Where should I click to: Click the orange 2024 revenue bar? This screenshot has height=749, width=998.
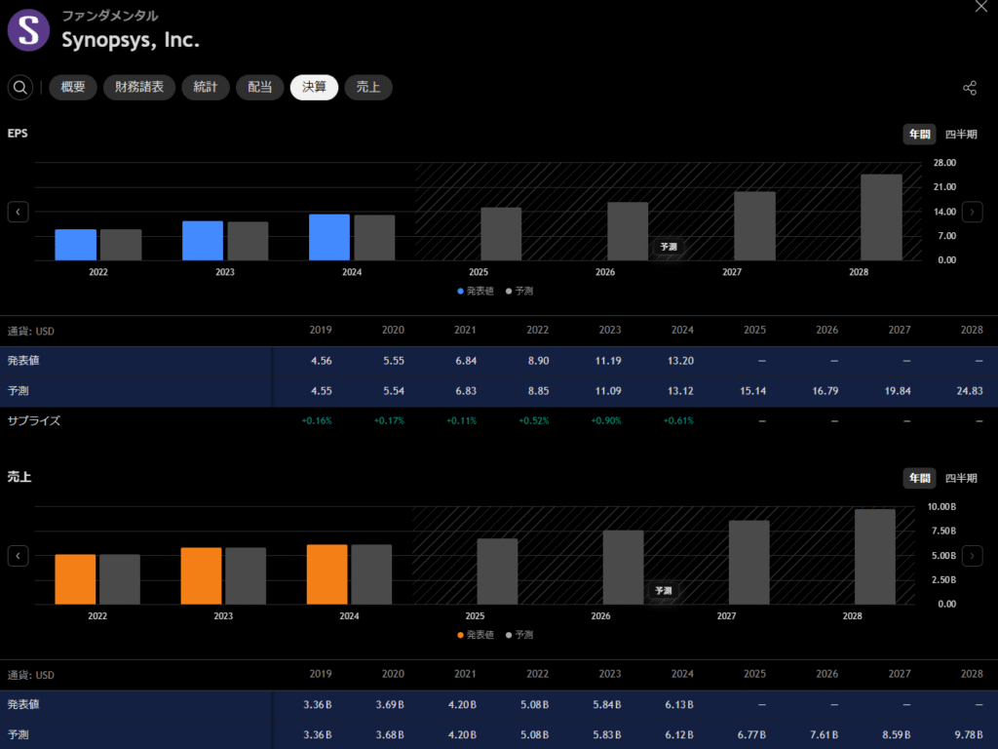coord(327,574)
